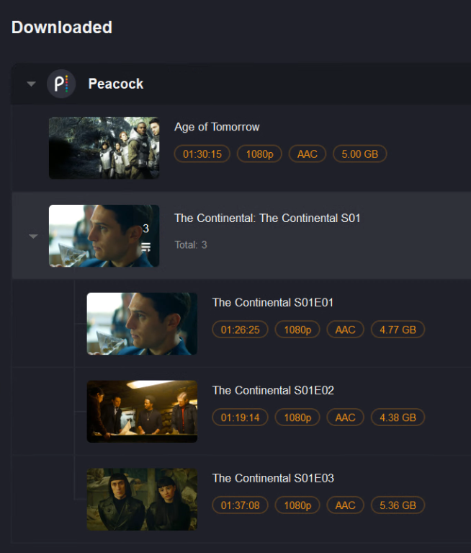This screenshot has width=471, height=553.
Task: Click the 5.00 GB size badge
Action: pyautogui.click(x=359, y=154)
